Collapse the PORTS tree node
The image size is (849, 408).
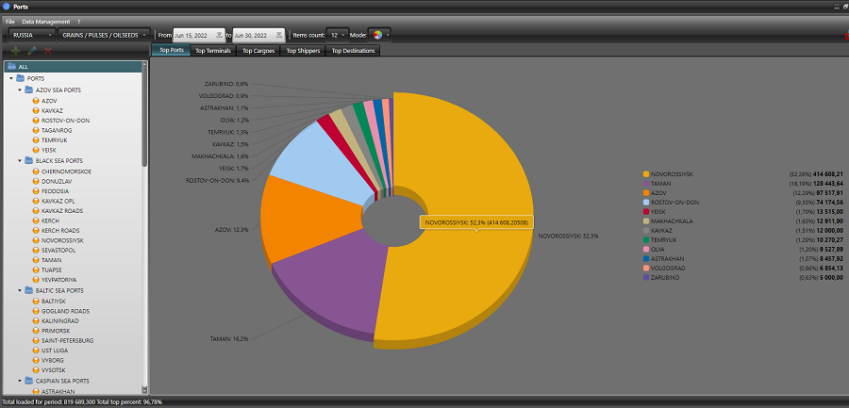(11, 79)
